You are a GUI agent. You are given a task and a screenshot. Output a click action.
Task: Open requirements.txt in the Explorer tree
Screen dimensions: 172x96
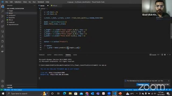(13, 25)
